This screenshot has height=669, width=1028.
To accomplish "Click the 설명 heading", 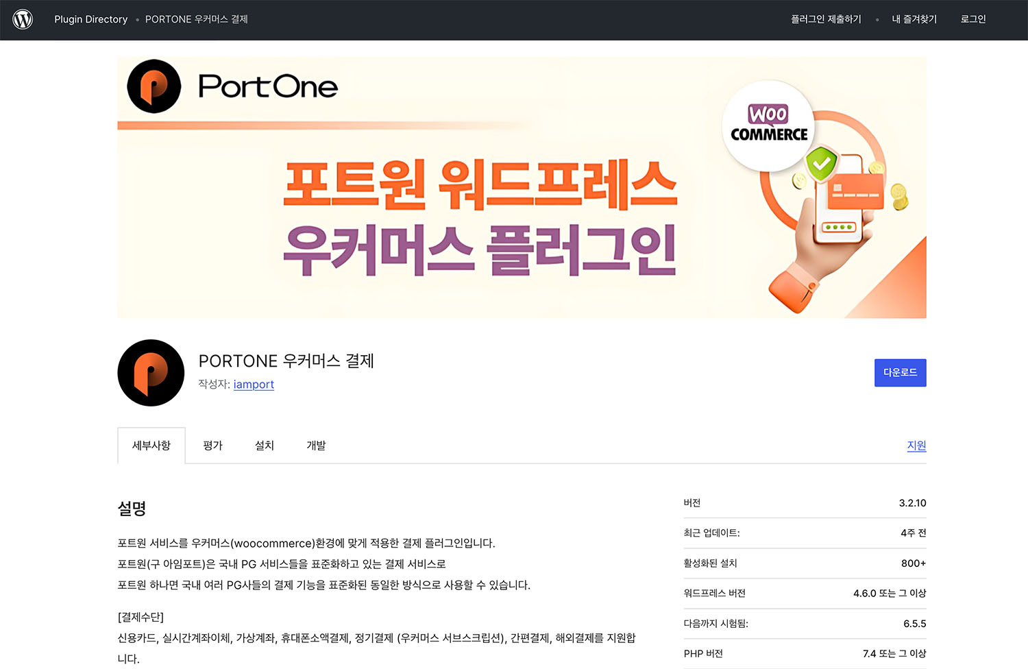I will (x=132, y=509).
